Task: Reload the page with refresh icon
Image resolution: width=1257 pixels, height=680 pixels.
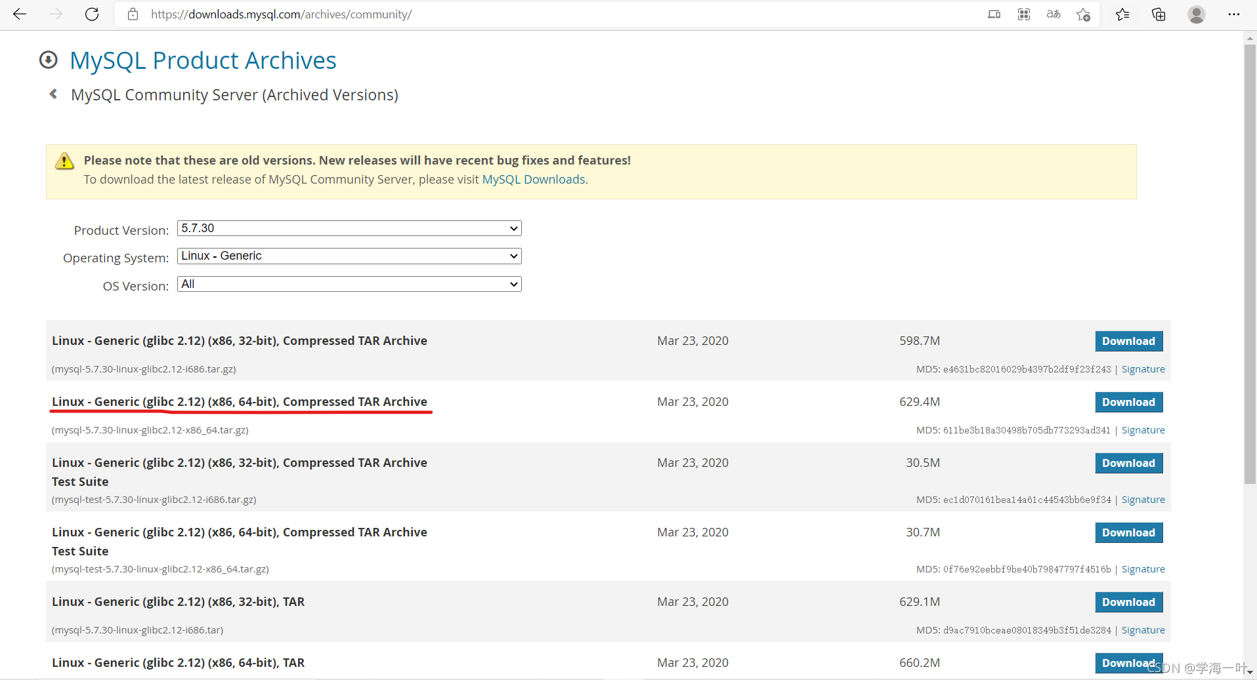Action: (x=92, y=14)
